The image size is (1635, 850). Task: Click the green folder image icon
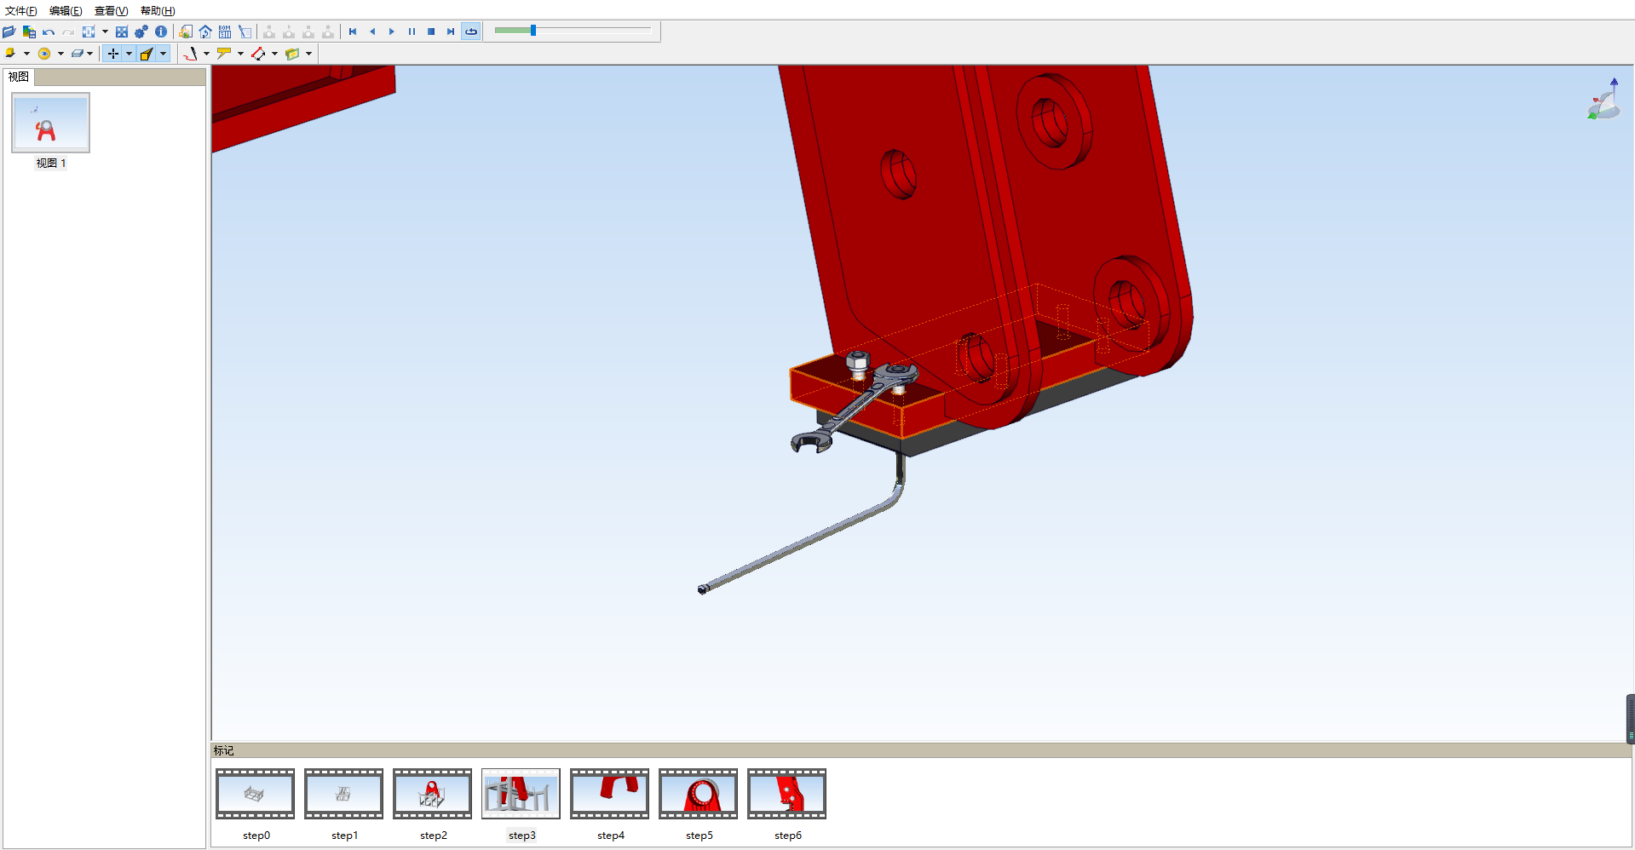[x=292, y=54]
